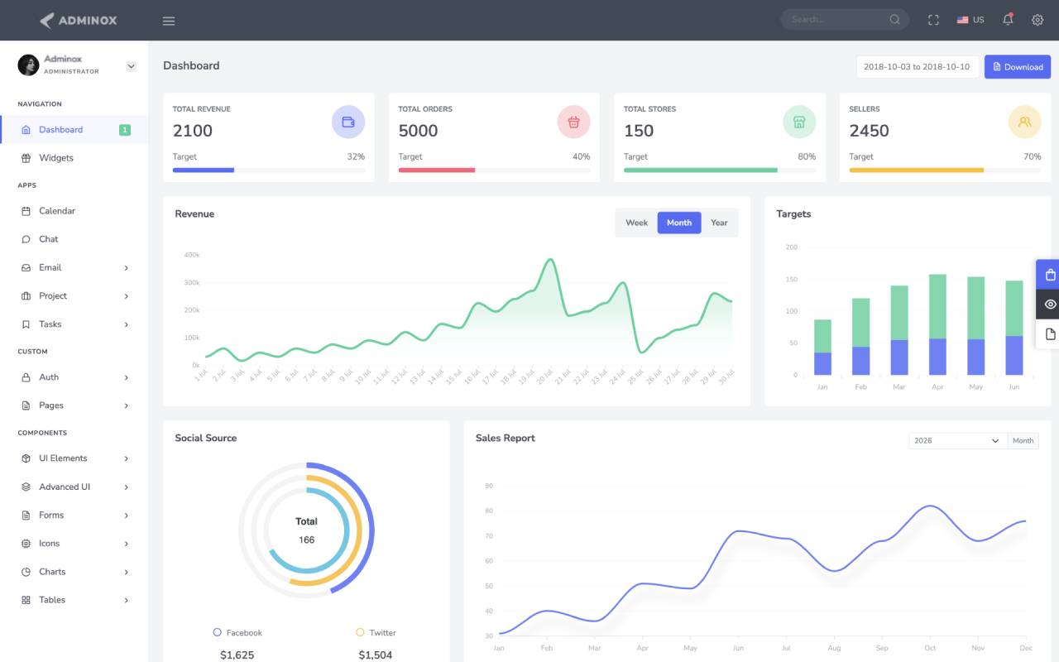Open the Chat menu item
The width and height of the screenshot is (1059, 662).
(74, 239)
